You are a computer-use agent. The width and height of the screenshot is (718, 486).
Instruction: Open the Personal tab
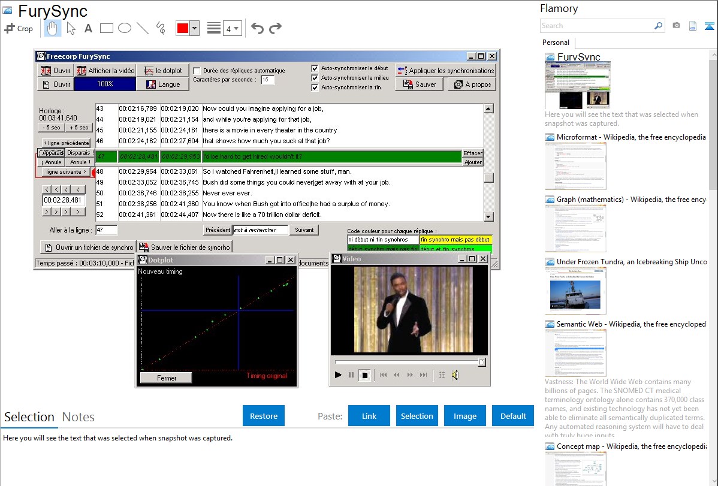(x=556, y=43)
